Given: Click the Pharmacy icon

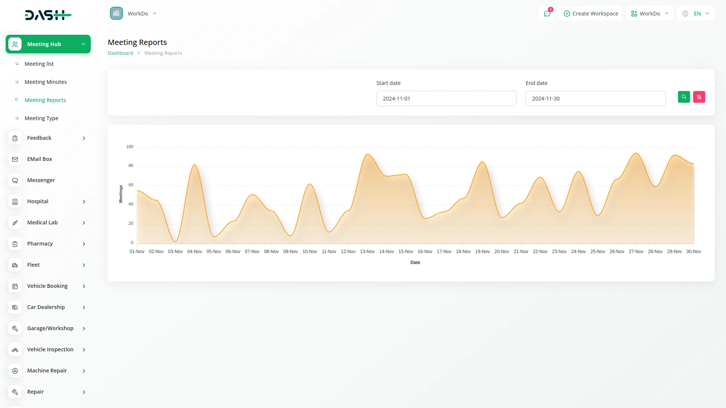Looking at the screenshot, I should pyautogui.click(x=15, y=244).
